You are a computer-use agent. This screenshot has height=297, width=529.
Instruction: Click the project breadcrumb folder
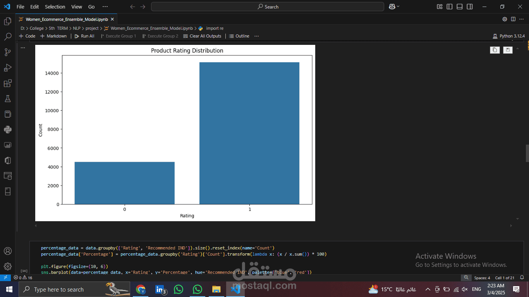click(92, 28)
